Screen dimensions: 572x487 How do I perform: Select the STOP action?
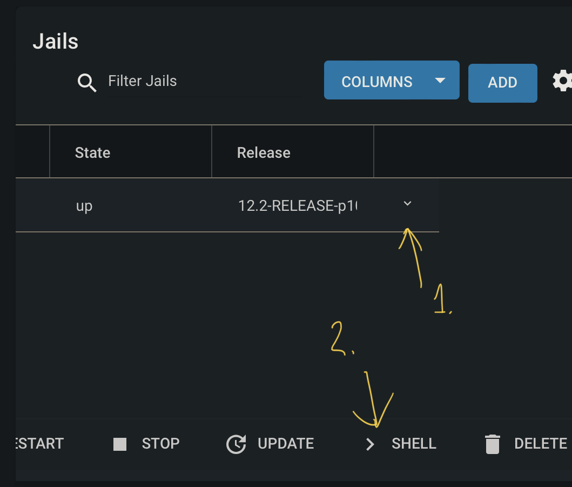tap(160, 443)
